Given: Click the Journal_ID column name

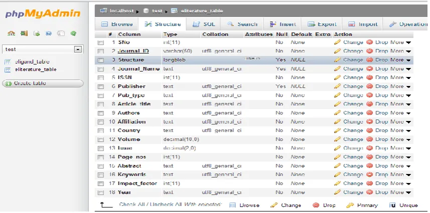Looking at the screenshot, I should (x=133, y=51).
